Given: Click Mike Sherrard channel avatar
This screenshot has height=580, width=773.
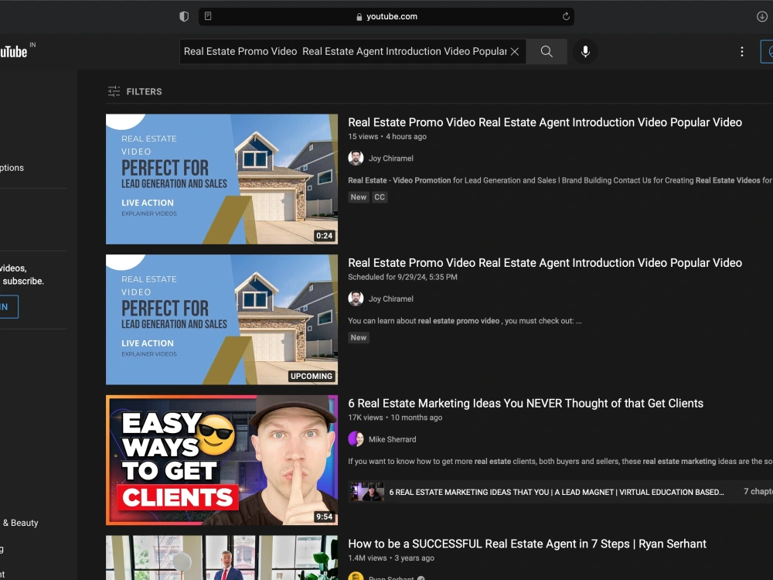Looking at the screenshot, I should click(x=356, y=439).
